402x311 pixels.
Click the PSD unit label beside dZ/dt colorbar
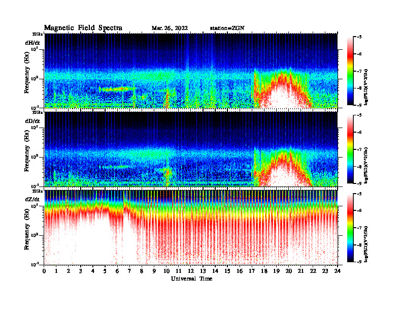tap(366, 244)
